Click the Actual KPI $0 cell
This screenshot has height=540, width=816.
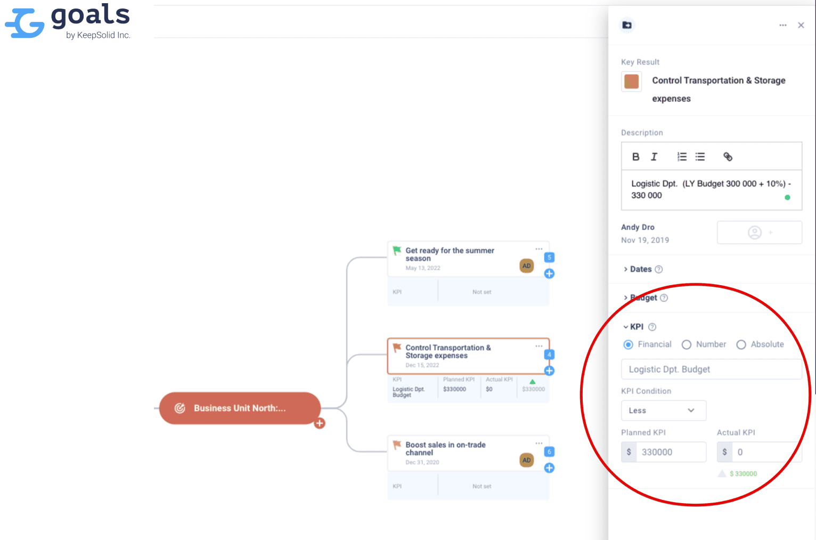coord(499,388)
